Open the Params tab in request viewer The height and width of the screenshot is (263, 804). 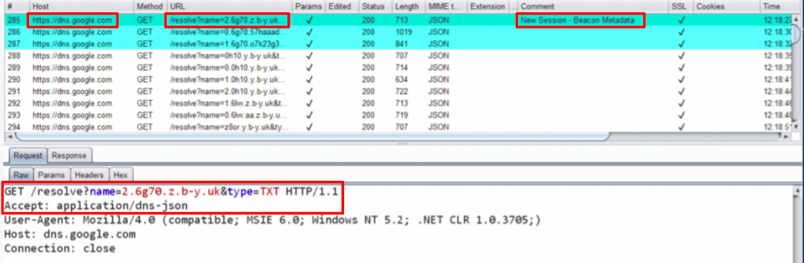[51, 175]
